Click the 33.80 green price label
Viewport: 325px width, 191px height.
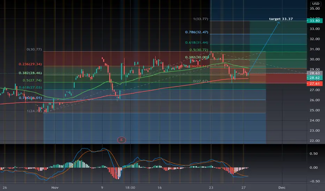[315, 20]
